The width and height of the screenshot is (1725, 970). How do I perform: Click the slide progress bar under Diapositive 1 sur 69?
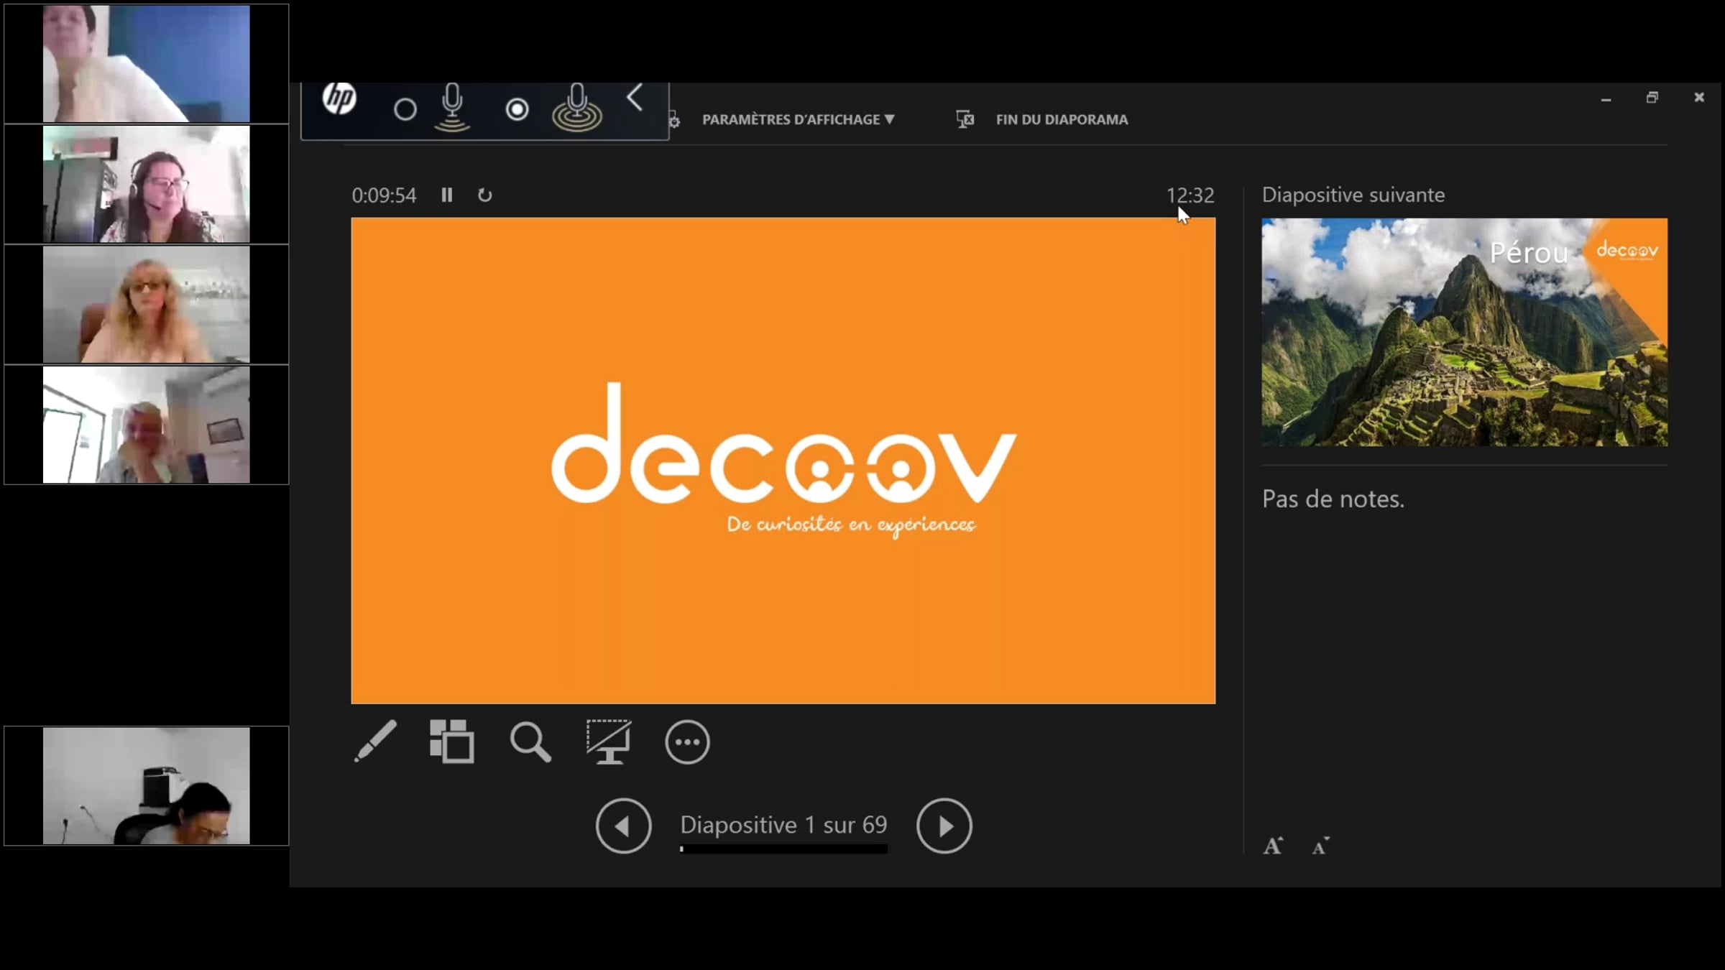(783, 849)
